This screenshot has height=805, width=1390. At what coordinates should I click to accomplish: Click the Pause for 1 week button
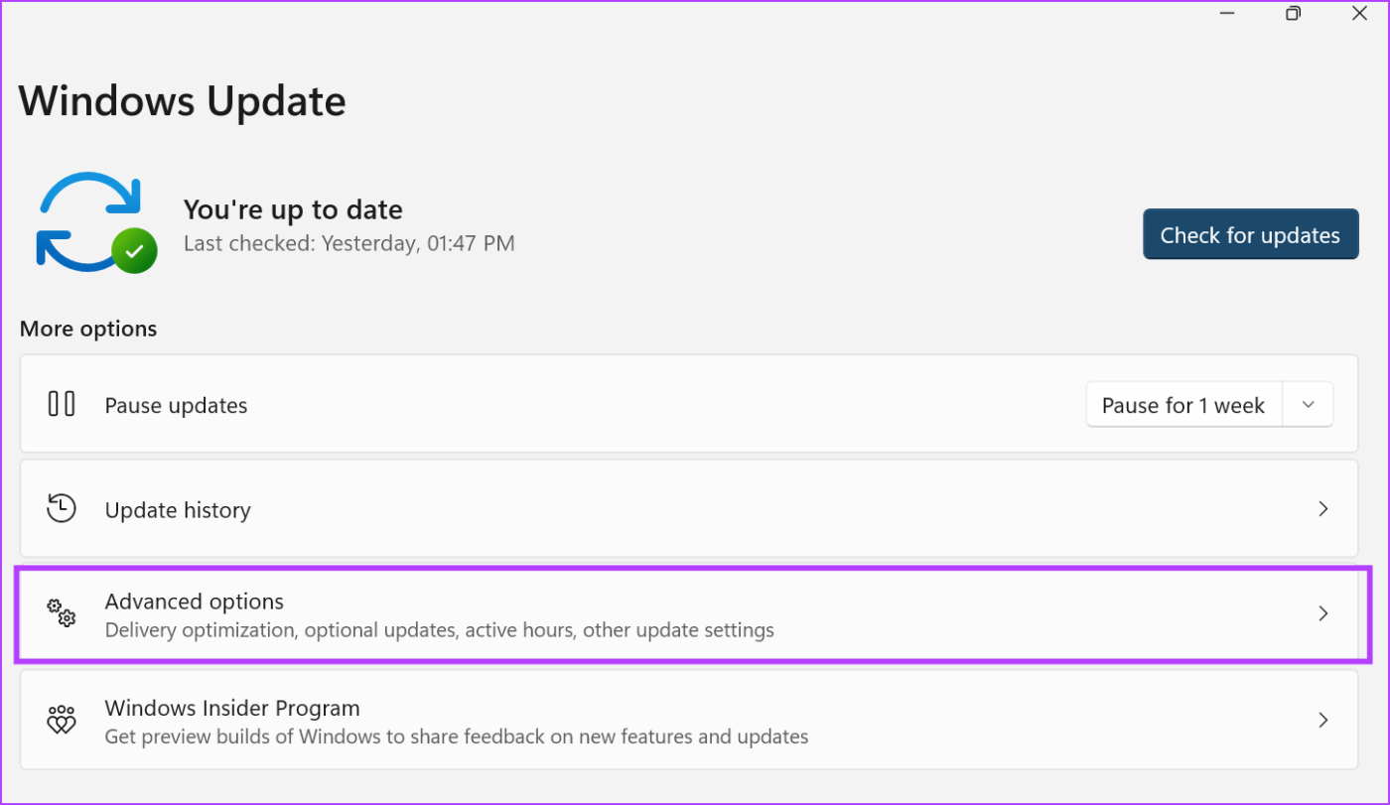pyautogui.click(x=1183, y=404)
